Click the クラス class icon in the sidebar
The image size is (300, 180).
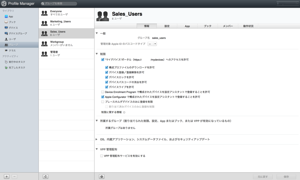pos(6,51)
